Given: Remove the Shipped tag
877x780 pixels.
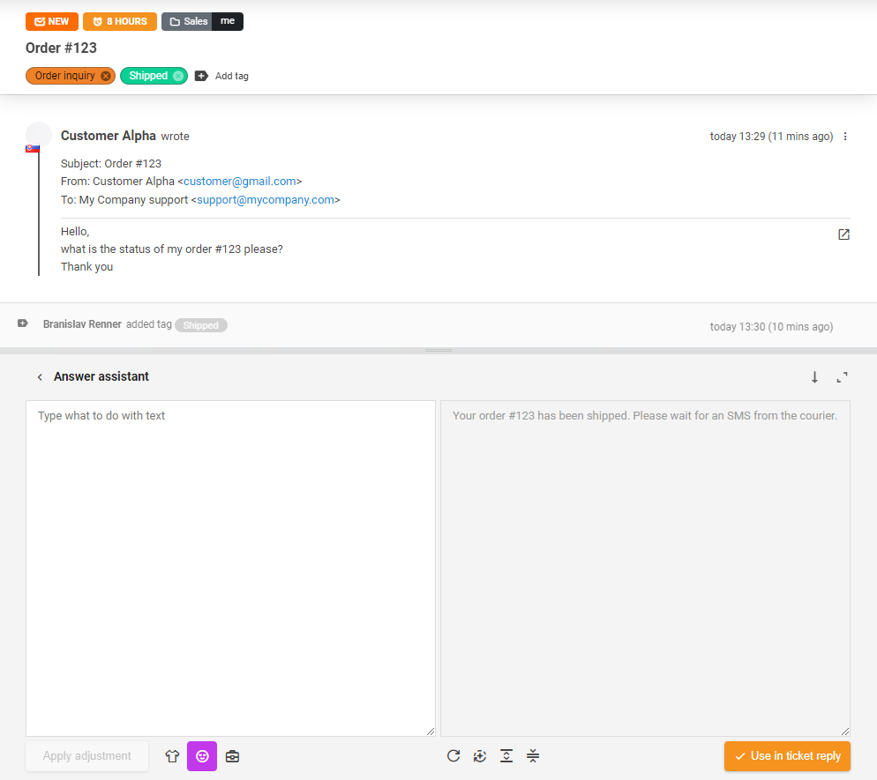Looking at the screenshot, I should 176,76.
